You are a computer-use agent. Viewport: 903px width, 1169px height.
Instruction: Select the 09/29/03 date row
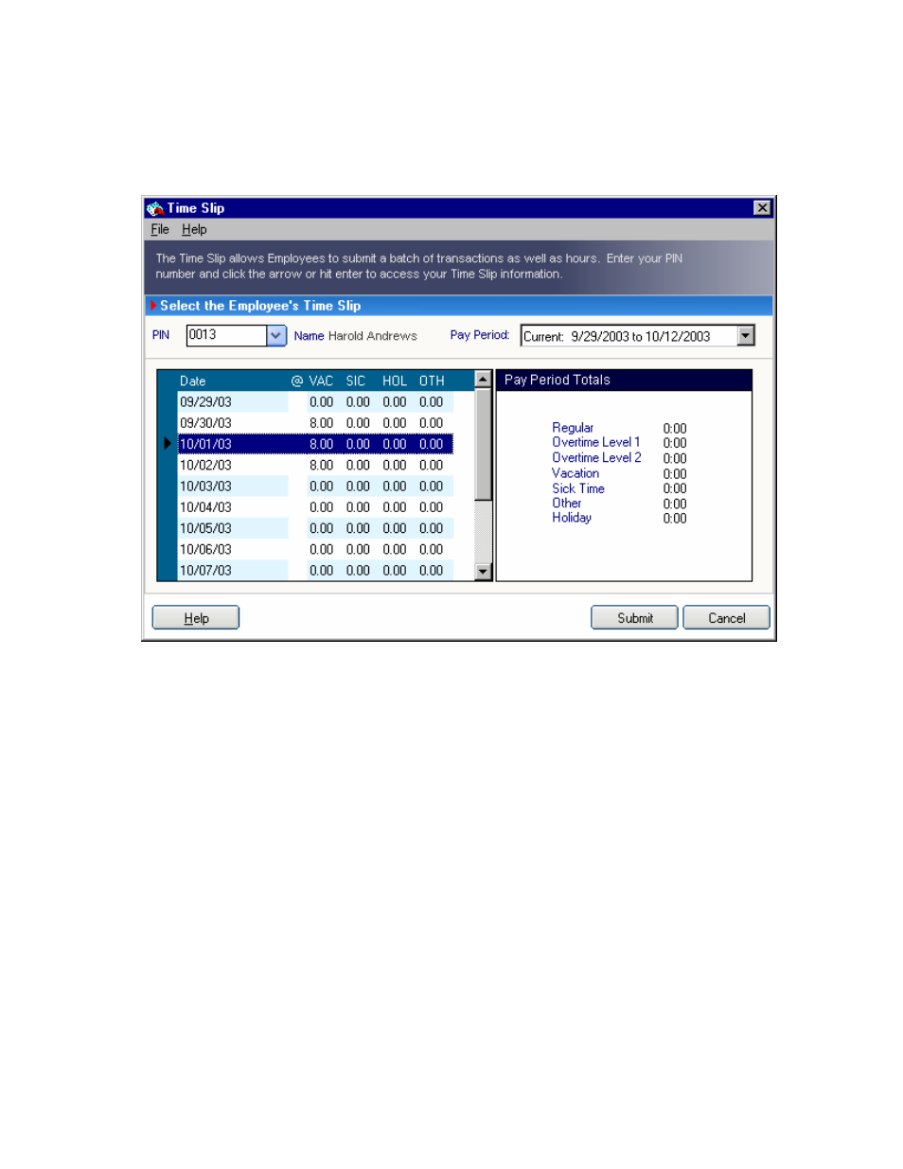pos(315,402)
